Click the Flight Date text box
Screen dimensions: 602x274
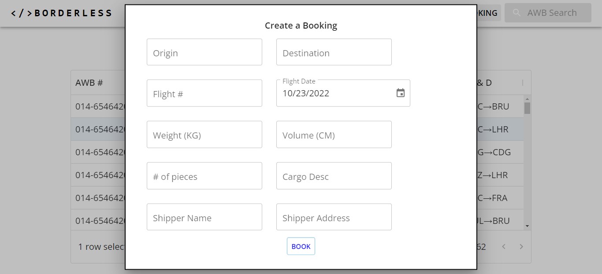point(335,93)
